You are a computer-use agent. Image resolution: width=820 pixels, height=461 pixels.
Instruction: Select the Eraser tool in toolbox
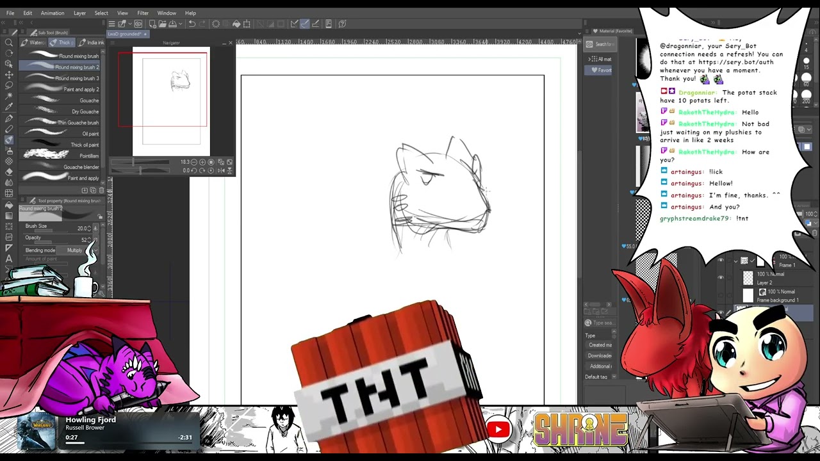(x=9, y=172)
